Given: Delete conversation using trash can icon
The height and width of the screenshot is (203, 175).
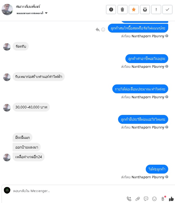Looking at the screenshot, I should [122, 9].
